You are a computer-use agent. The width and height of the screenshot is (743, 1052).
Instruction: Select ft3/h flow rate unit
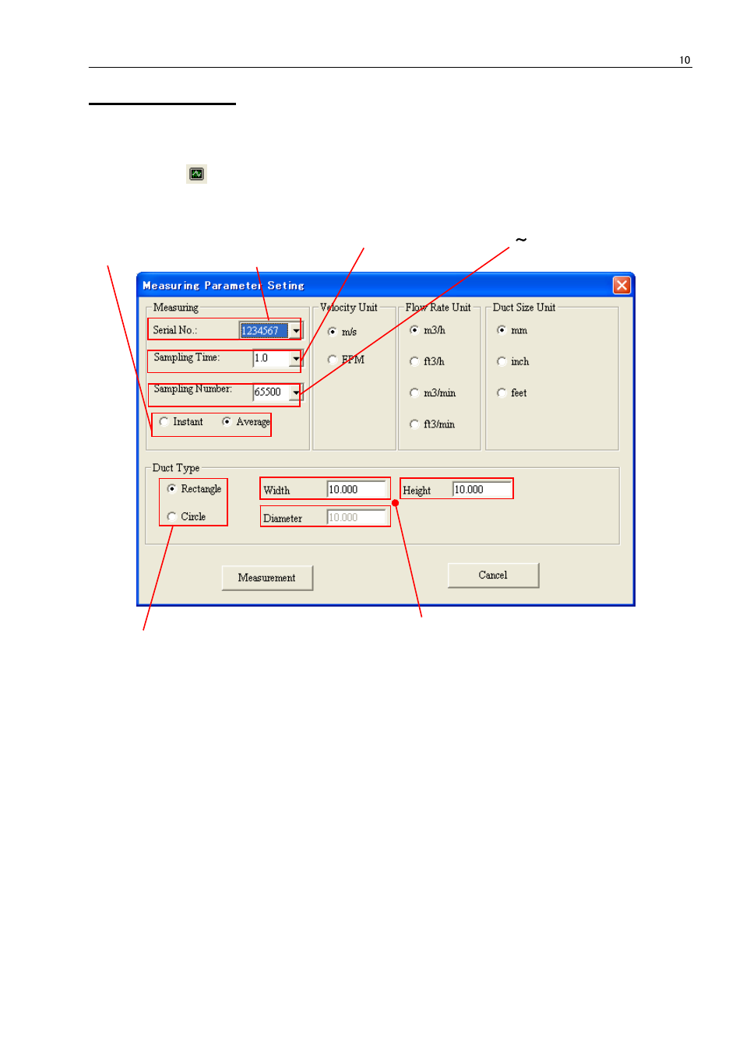click(414, 361)
